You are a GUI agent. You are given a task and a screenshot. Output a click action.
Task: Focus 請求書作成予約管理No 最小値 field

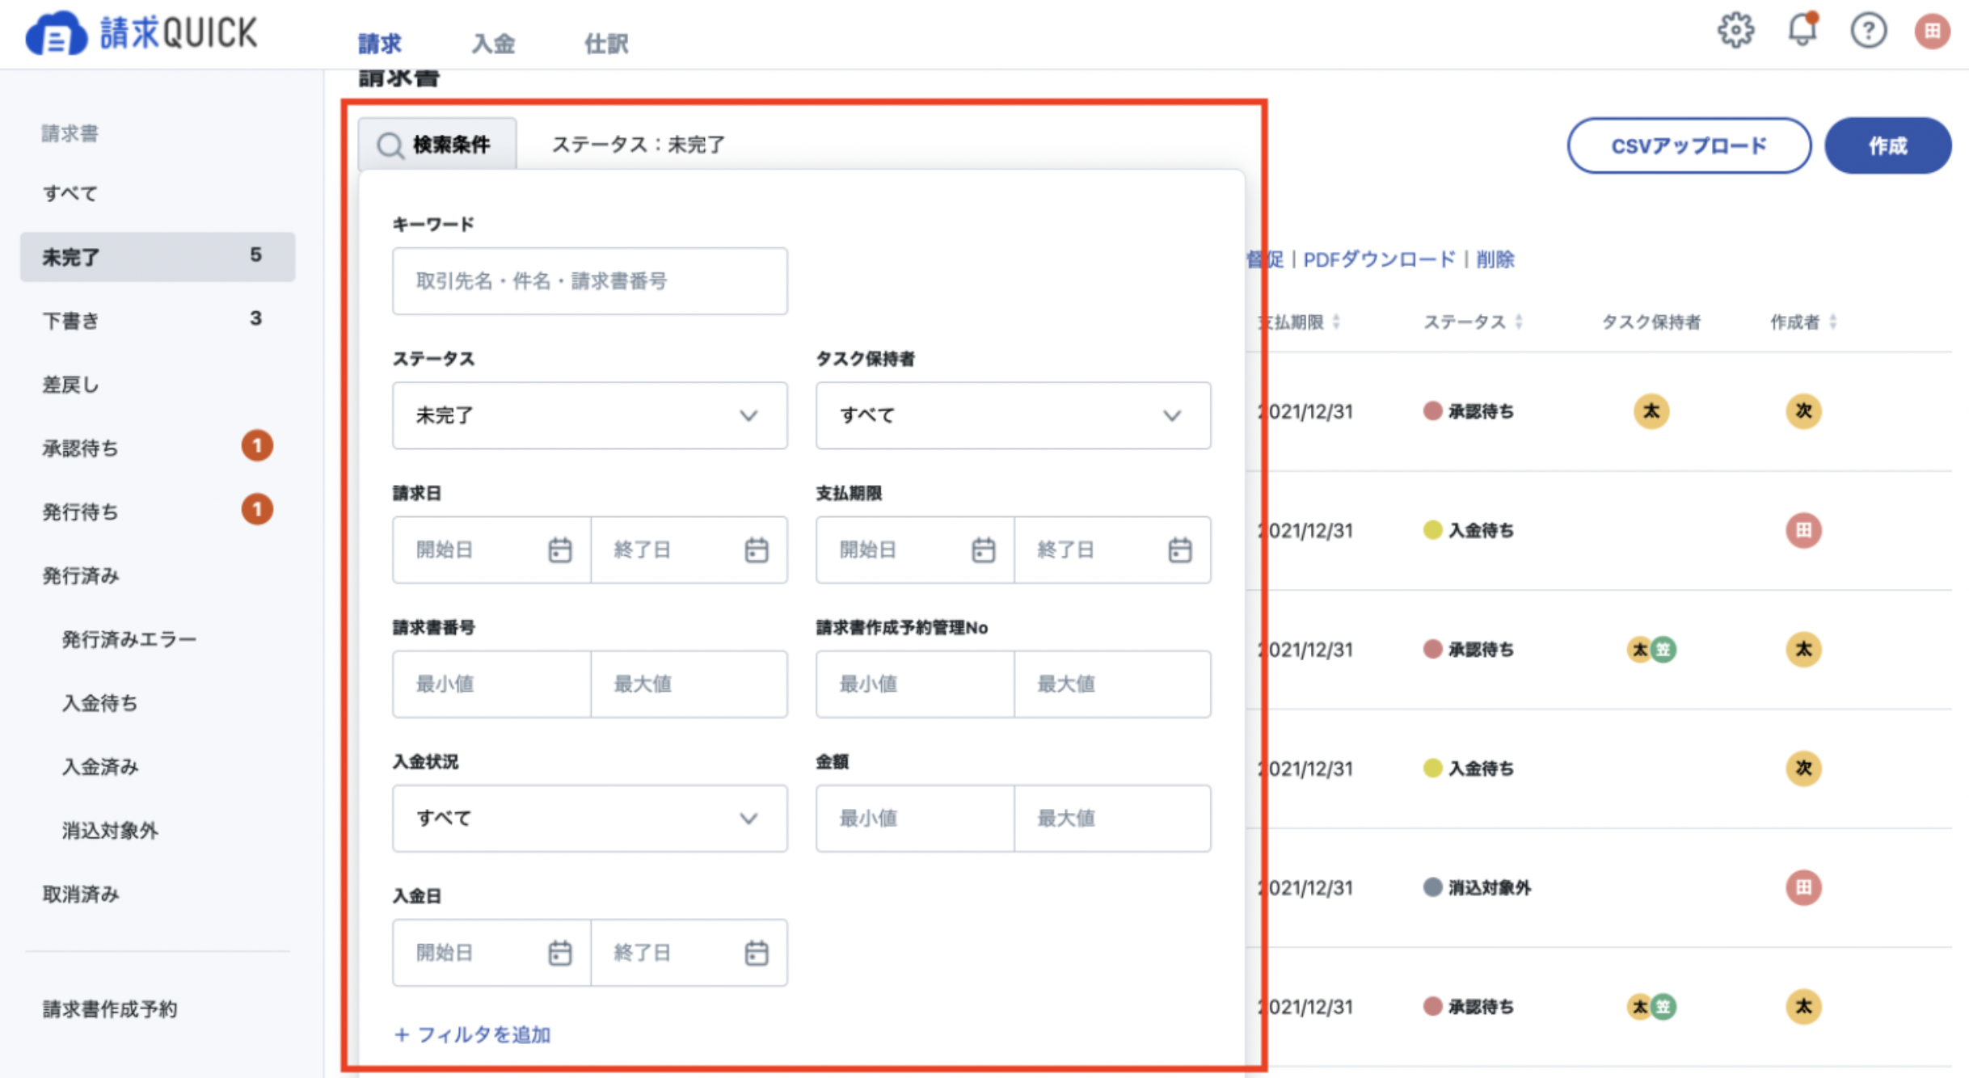tap(915, 684)
